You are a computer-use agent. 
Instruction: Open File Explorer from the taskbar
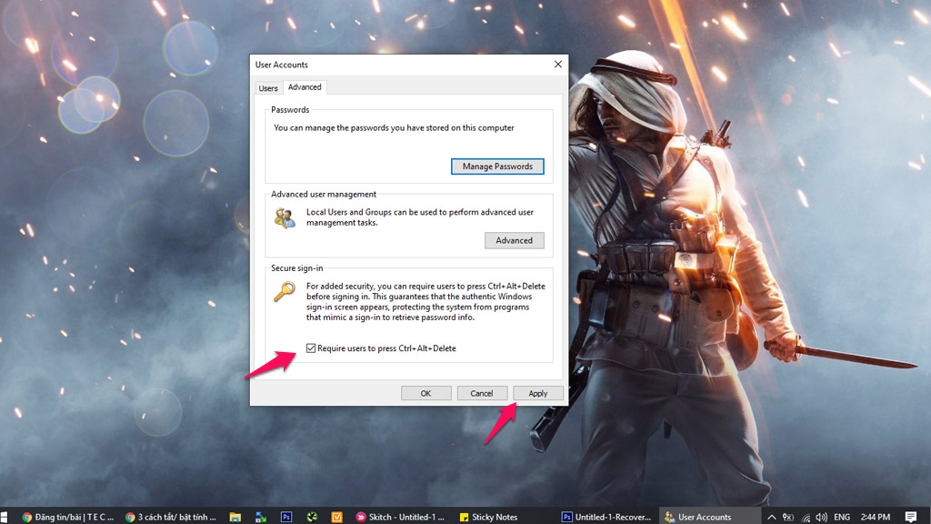235,517
